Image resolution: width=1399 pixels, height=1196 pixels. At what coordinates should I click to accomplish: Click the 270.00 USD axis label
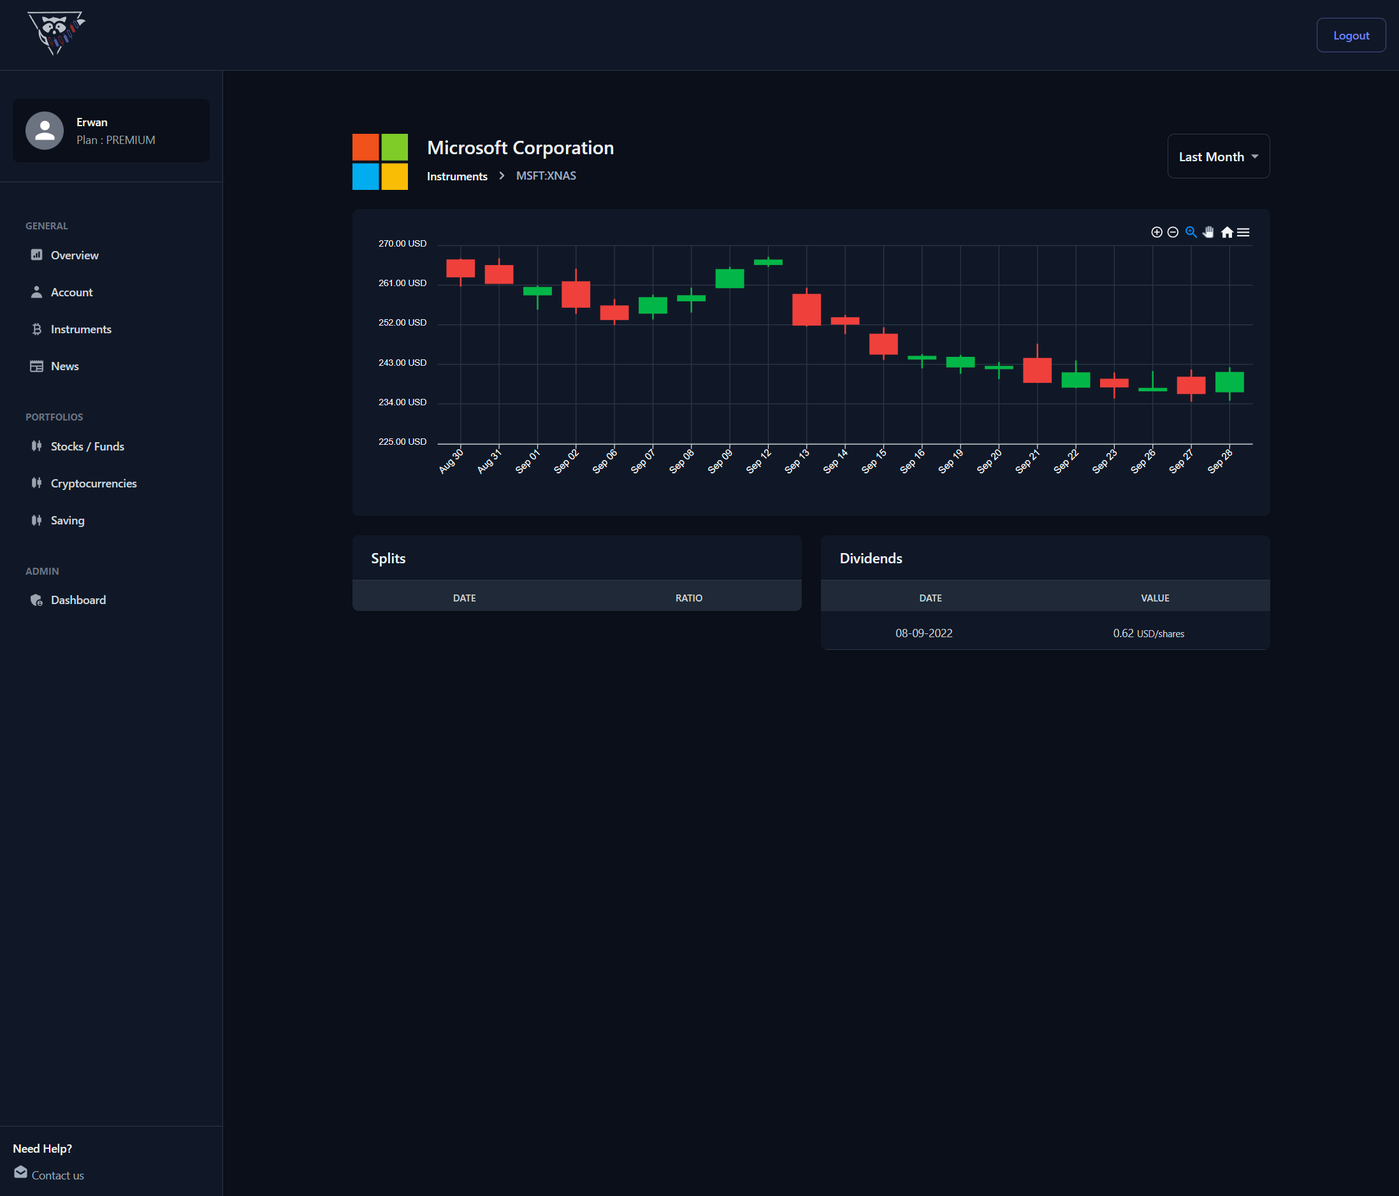pos(402,243)
